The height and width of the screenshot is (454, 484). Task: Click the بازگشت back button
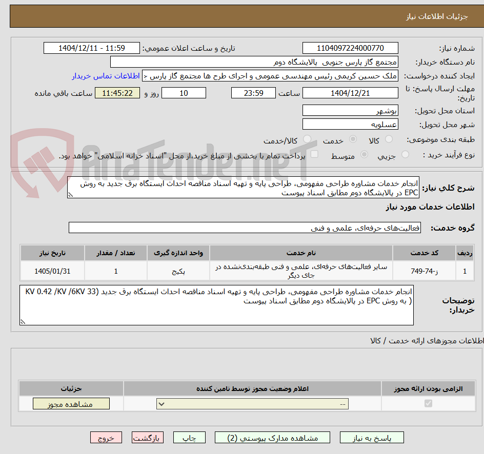147,438
